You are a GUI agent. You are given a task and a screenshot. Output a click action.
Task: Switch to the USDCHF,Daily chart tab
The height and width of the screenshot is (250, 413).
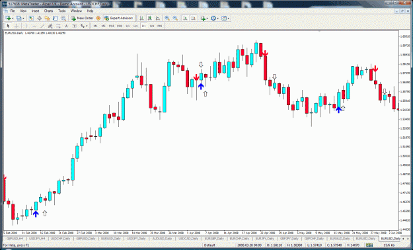coord(61,238)
